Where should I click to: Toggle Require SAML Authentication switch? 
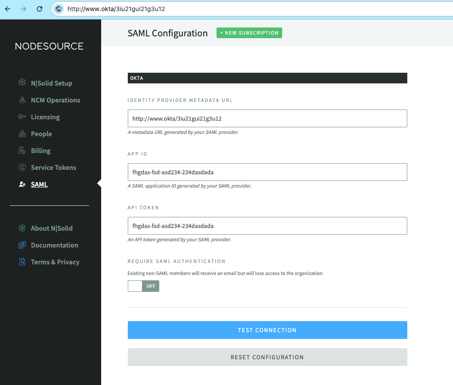click(143, 286)
